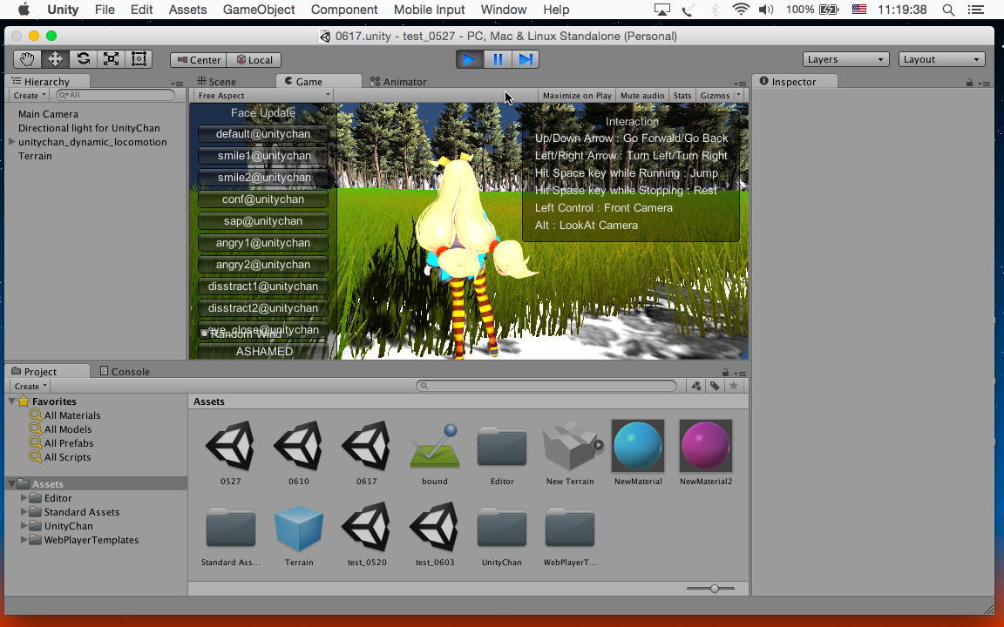
Task: Open the Assets menu
Action: coord(187,10)
